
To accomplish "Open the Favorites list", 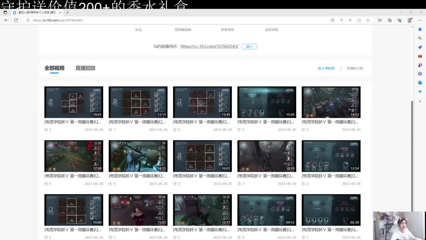I will tap(380, 20).
